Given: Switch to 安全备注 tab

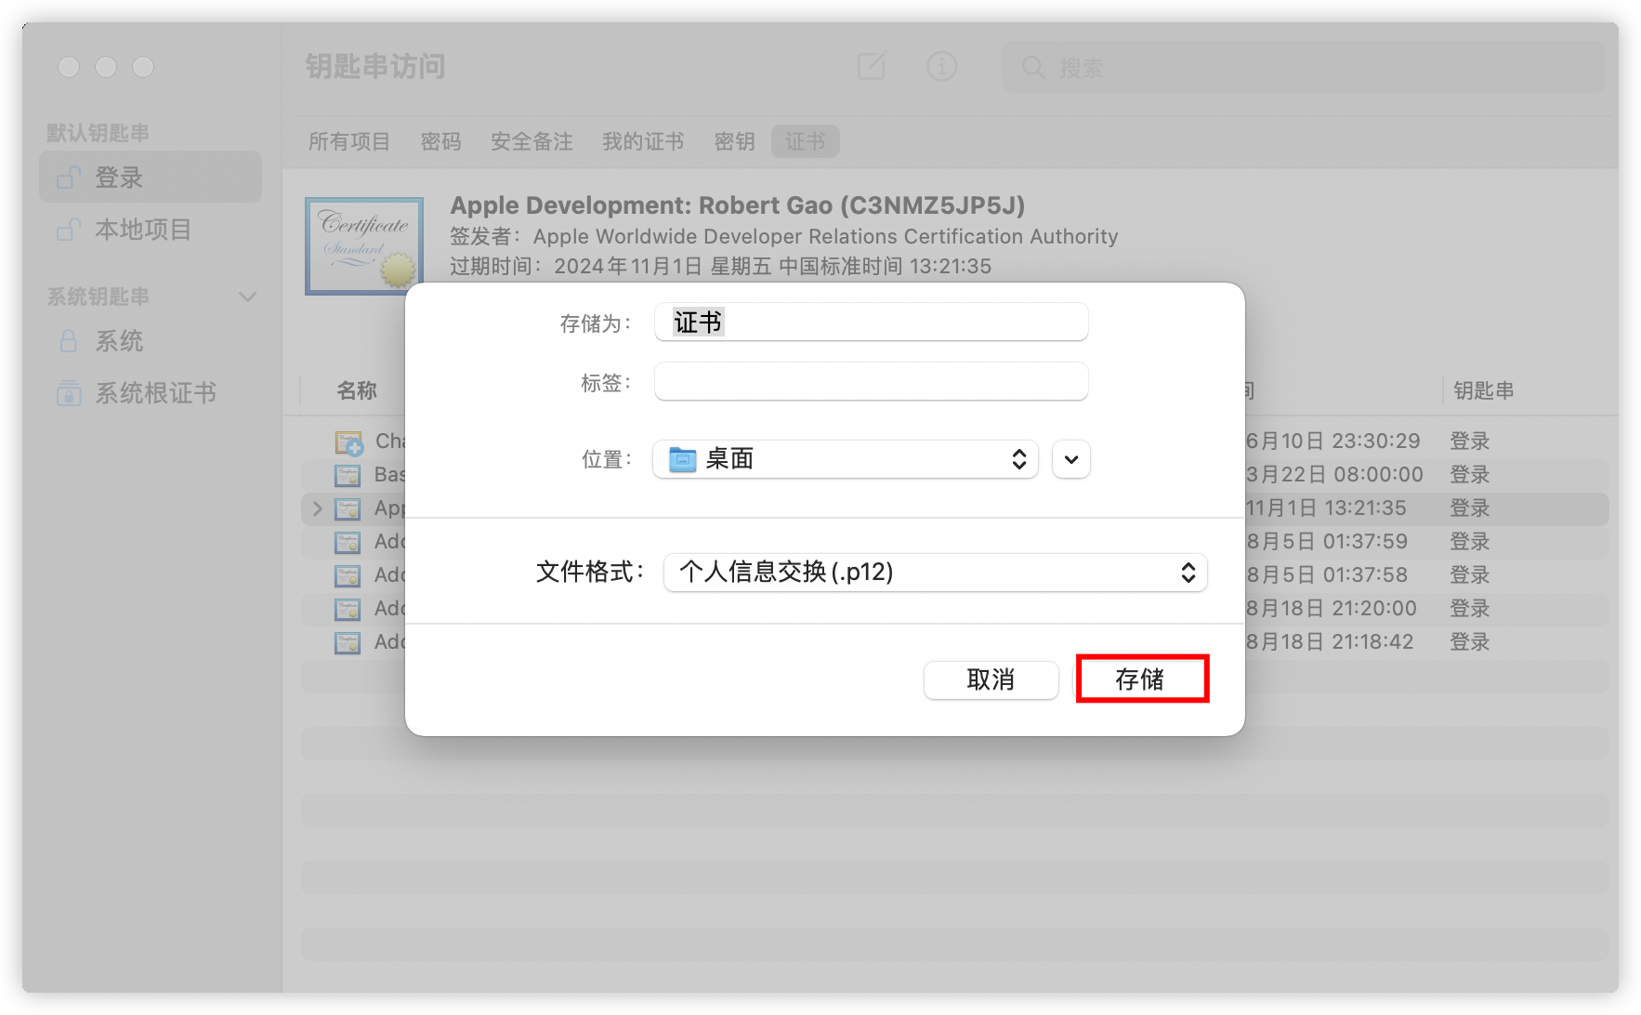Looking at the screenshot, I should (532, 141).
